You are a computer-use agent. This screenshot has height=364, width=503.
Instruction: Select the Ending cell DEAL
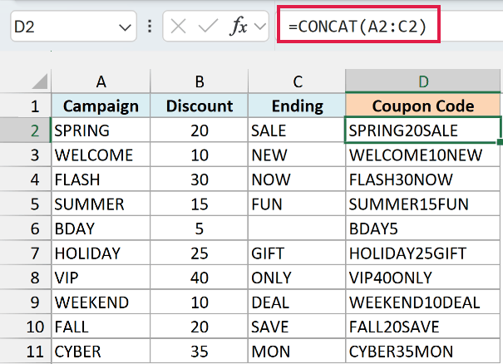(x=297, y=303)
